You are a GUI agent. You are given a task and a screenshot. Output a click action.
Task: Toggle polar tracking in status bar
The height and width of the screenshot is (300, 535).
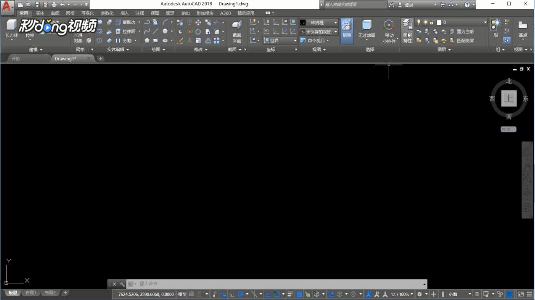[x=240, y=294]
